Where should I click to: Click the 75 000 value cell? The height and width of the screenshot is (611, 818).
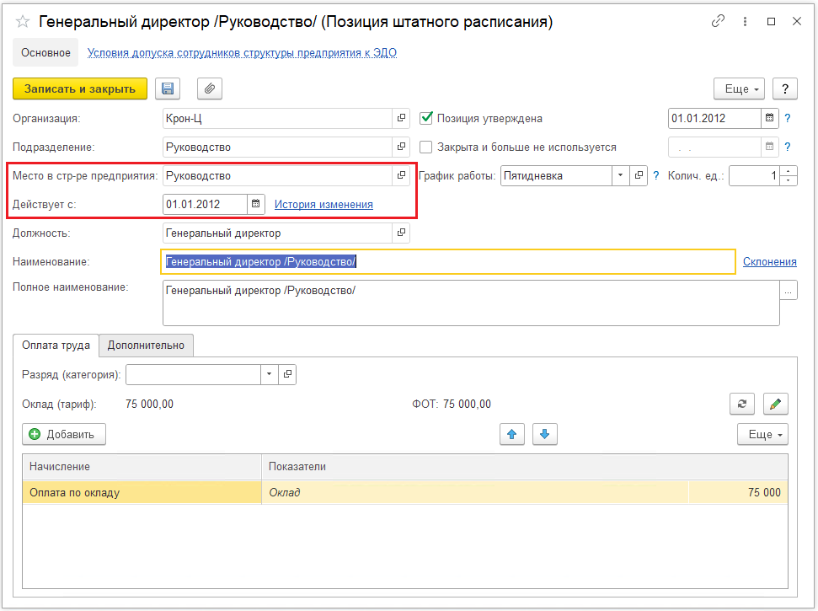pyautogui.click(x=738, y=492)
